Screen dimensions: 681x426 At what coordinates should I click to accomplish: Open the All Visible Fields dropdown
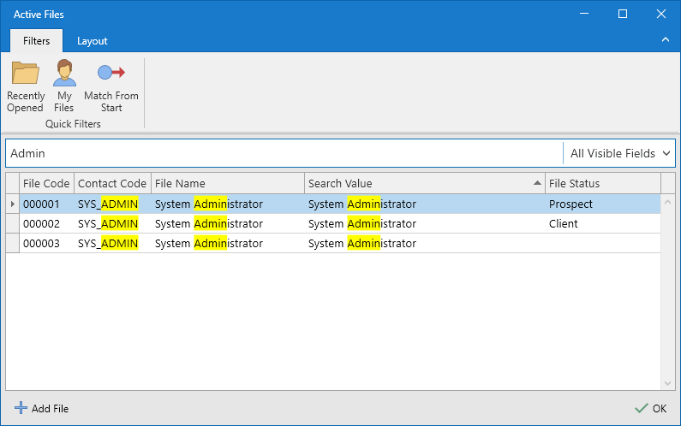pyautogui.click(x=619, y=153)
